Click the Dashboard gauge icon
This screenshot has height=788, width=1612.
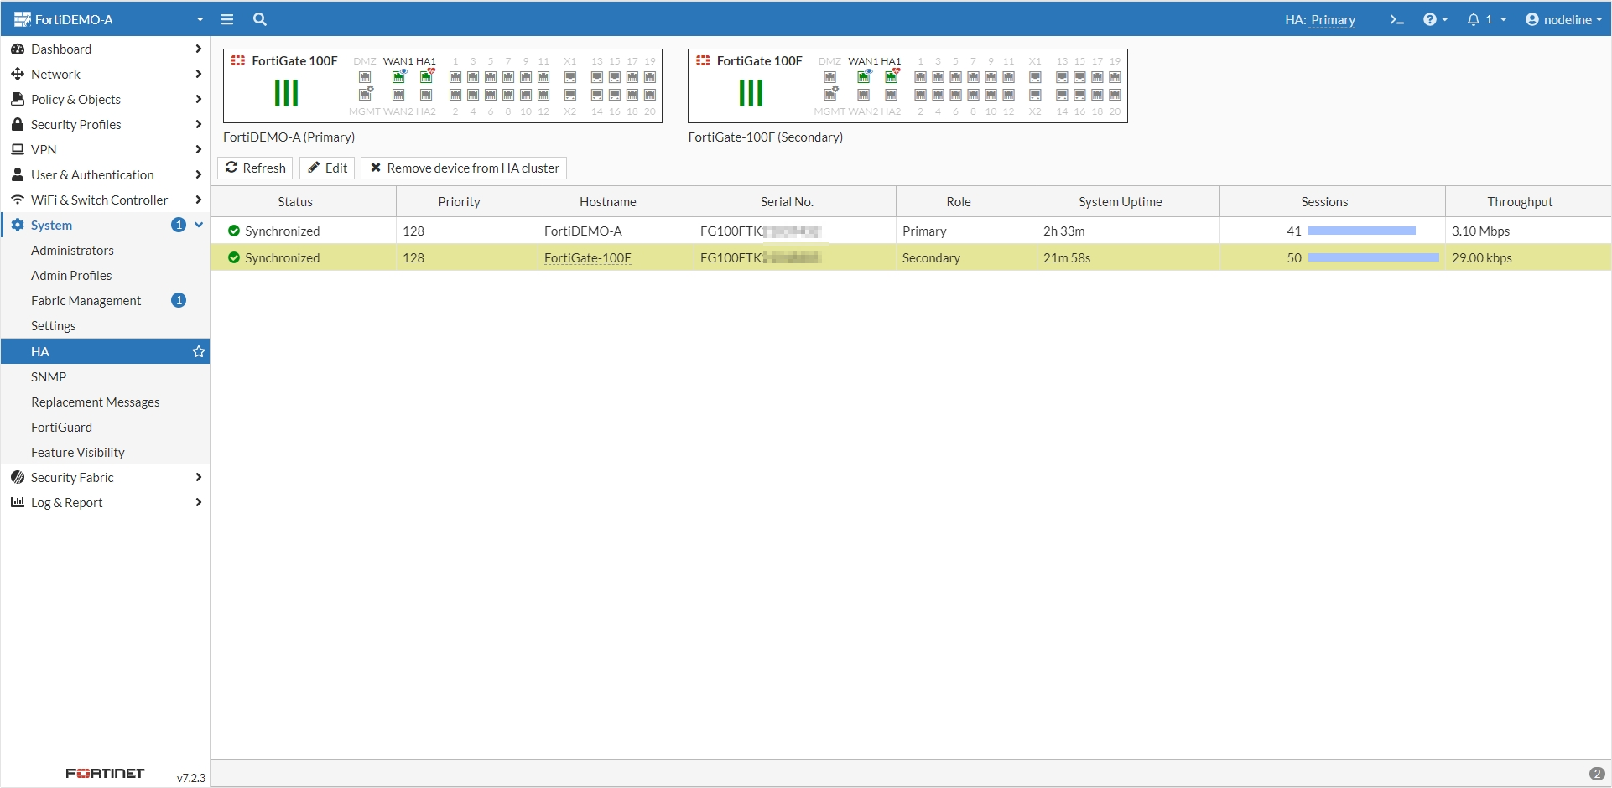[x=18, y=49]
